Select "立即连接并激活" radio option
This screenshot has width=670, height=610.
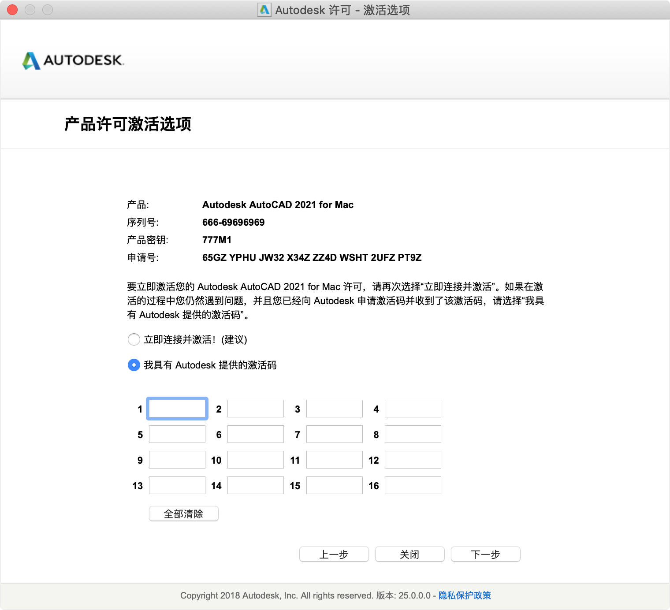point(134,339)
